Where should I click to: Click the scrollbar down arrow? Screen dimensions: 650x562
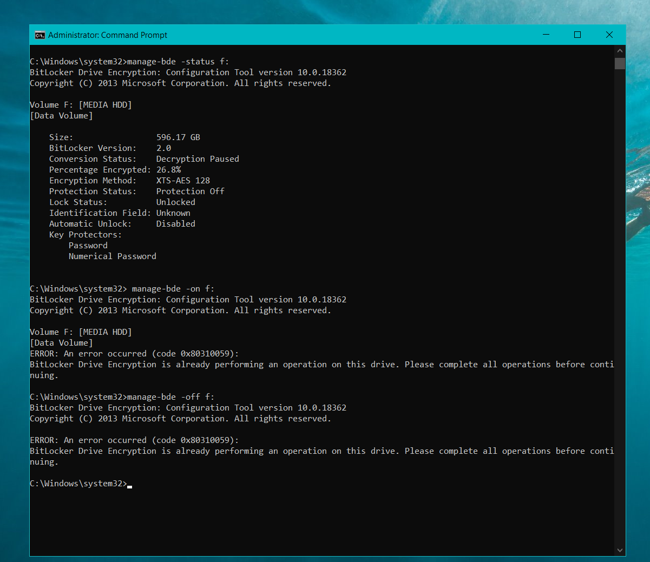point(620,550)
